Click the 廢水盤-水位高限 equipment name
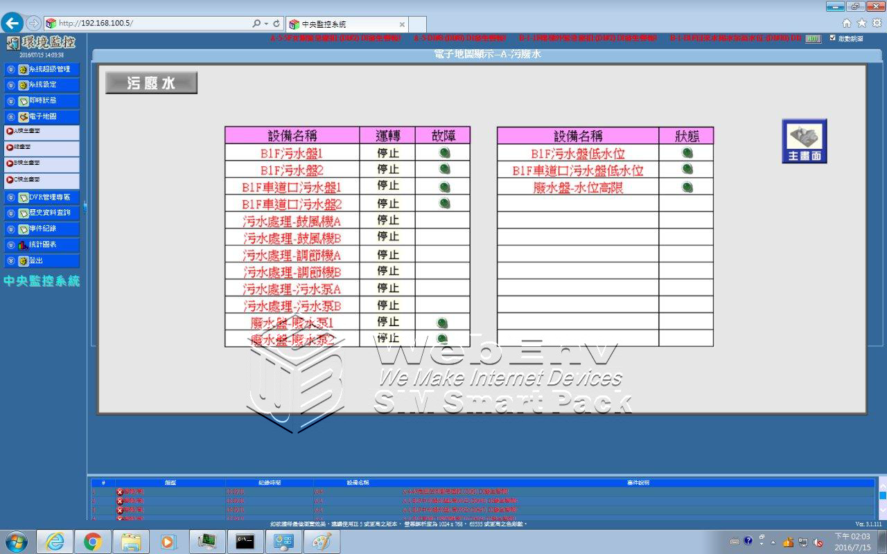The height and width of the screenshot is (554, 887). [578, 186]
